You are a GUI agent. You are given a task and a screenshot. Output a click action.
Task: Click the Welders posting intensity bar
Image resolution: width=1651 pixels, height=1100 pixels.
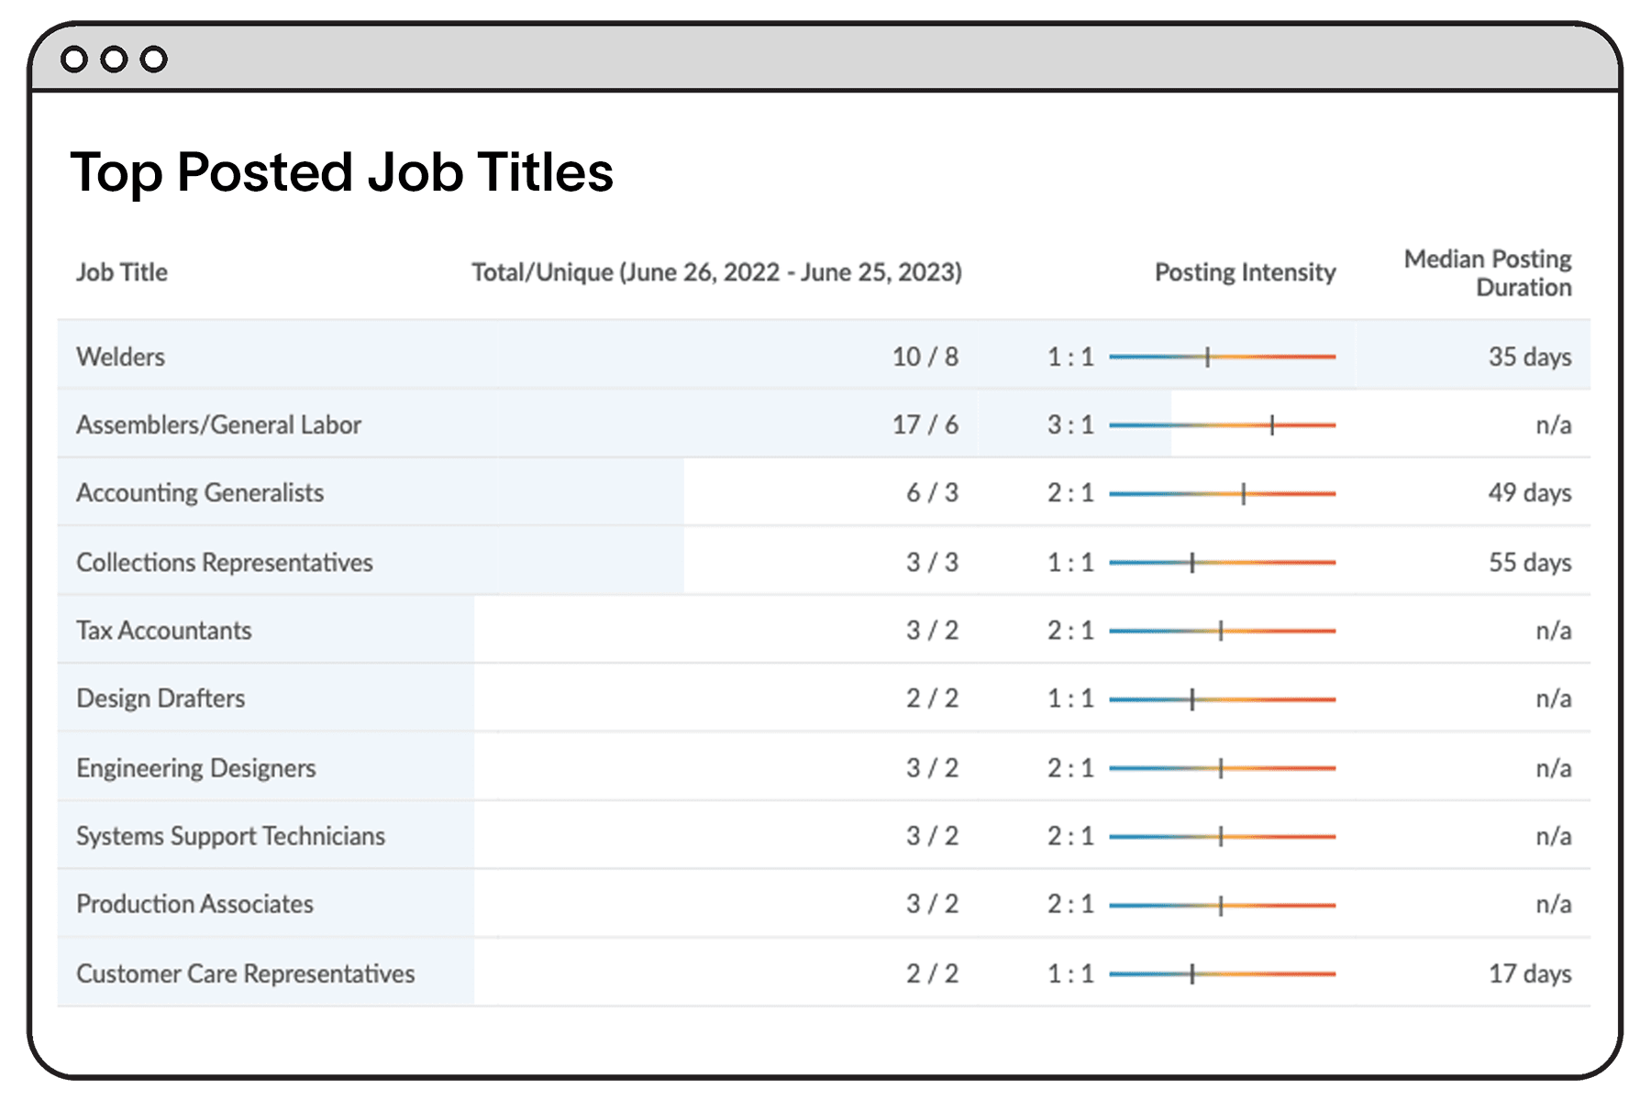pos(1223,357)
